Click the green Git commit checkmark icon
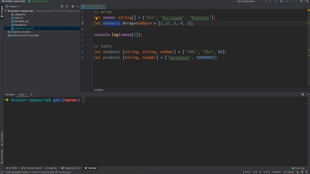The image size is (310, 174). tap(292, 1)
